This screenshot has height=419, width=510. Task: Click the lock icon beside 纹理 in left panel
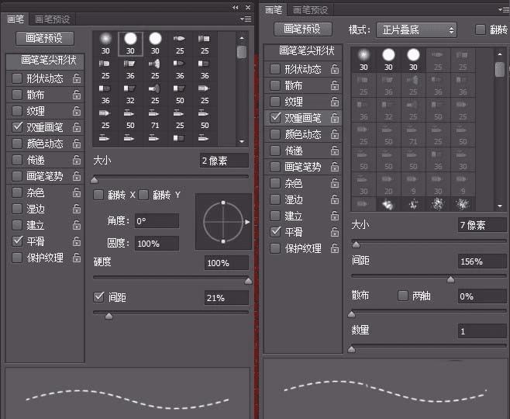(x=77, y=111)
